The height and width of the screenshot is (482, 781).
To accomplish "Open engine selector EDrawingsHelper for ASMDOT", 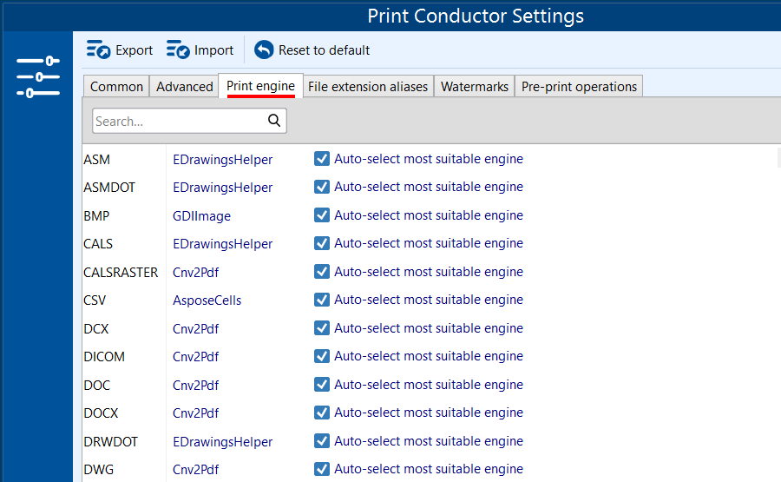I will point(222,188).
